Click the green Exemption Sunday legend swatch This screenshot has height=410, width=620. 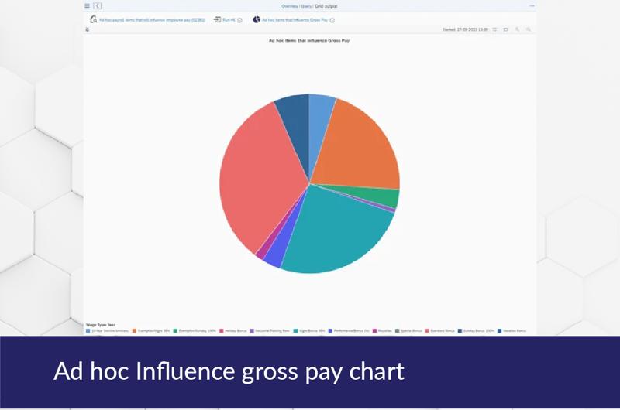[175, 330]
